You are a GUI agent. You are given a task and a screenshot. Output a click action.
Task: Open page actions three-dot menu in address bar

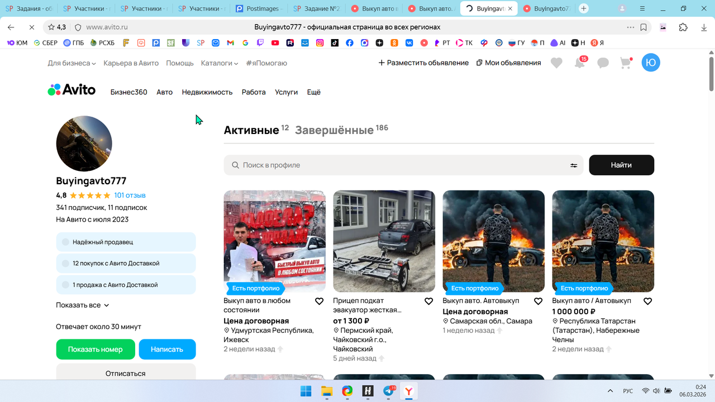pyautogui.click(x=630, y=27)
